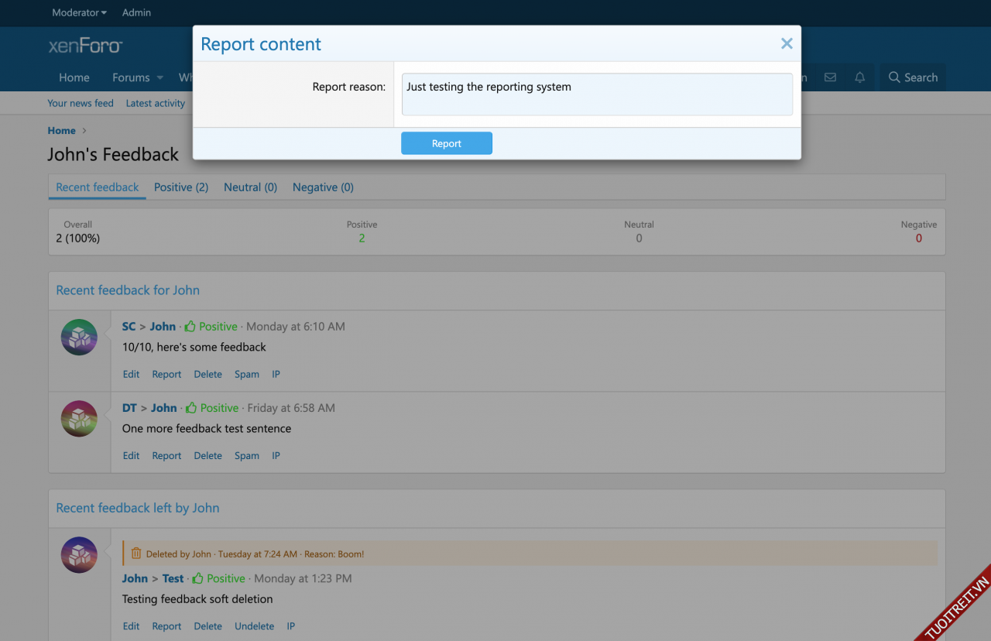Image resolution: width=991 pixels, height=641 pixels.
Task: Switch to the Negative (0) tab
Action: 323,187
